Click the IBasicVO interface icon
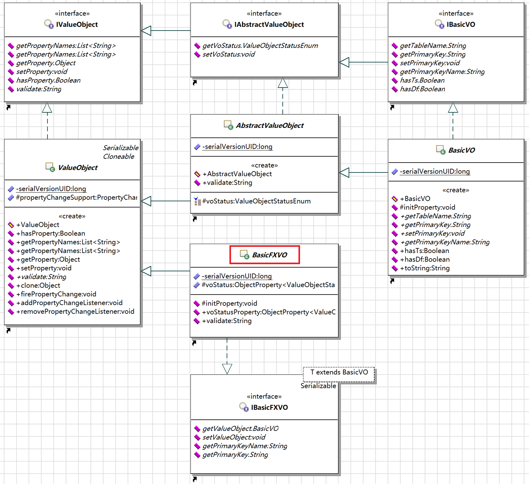The height and width of the screenshot is (484, 529). pyautogui.click(x=440, y=24)
